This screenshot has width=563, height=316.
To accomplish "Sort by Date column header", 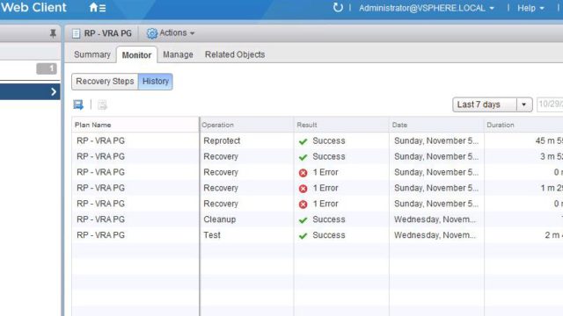I will click(436, 125).
